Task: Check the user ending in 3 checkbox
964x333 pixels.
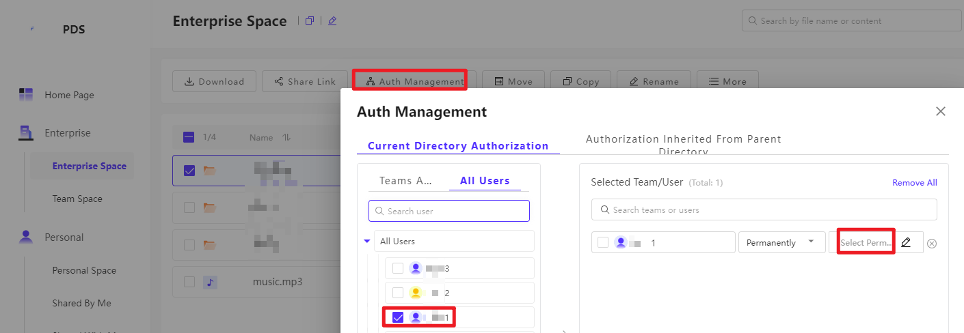Action: pyautogui.click(x=398, y=268)
